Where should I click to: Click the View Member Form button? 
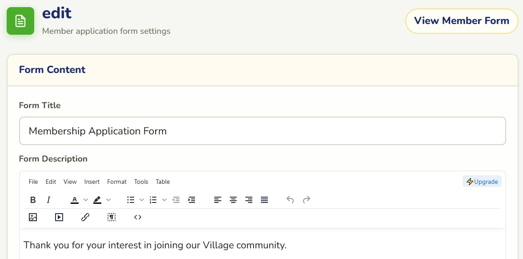tap(462, 21)
